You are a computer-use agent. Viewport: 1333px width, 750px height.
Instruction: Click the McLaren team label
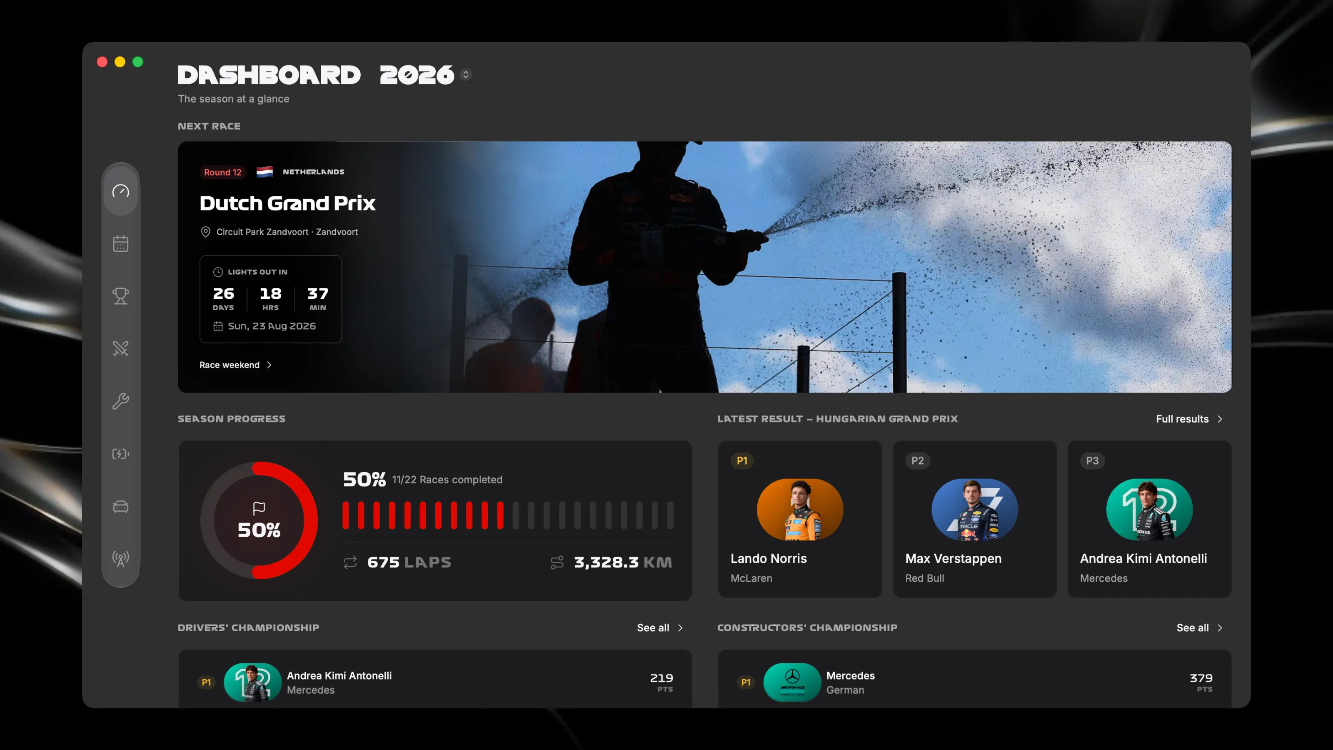tap(751, 578)
